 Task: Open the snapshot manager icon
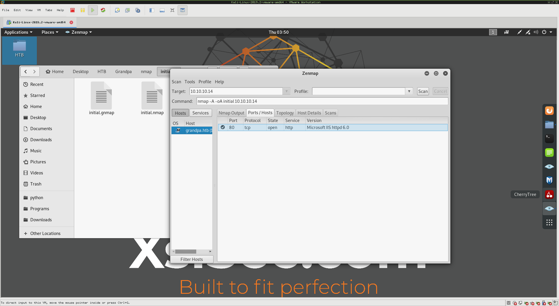pos(138,10)
